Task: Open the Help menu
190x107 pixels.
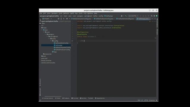Action: tap(96, 13)
